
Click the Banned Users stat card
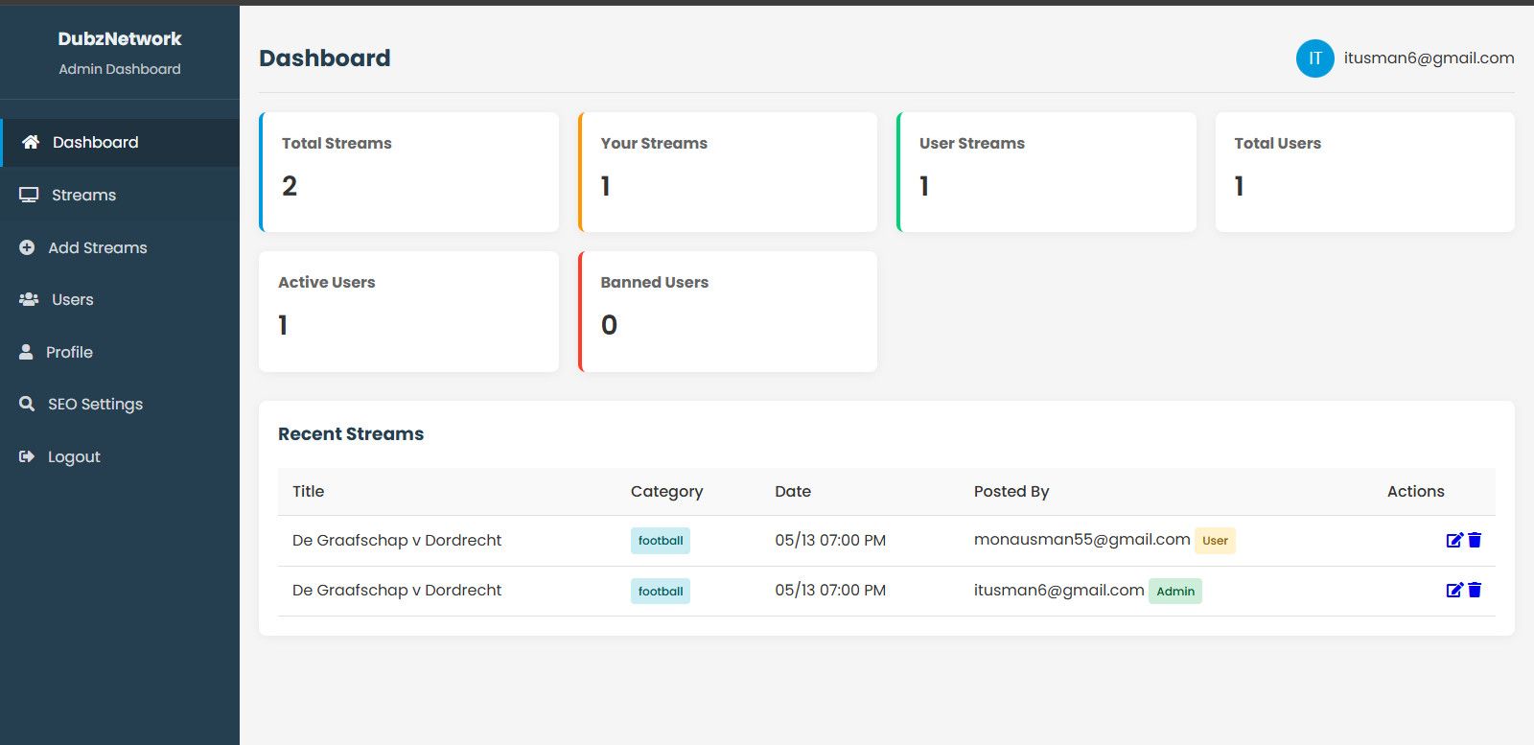[x=728, y=312]
